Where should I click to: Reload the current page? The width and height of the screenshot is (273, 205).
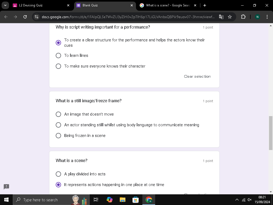pos(25,17)
